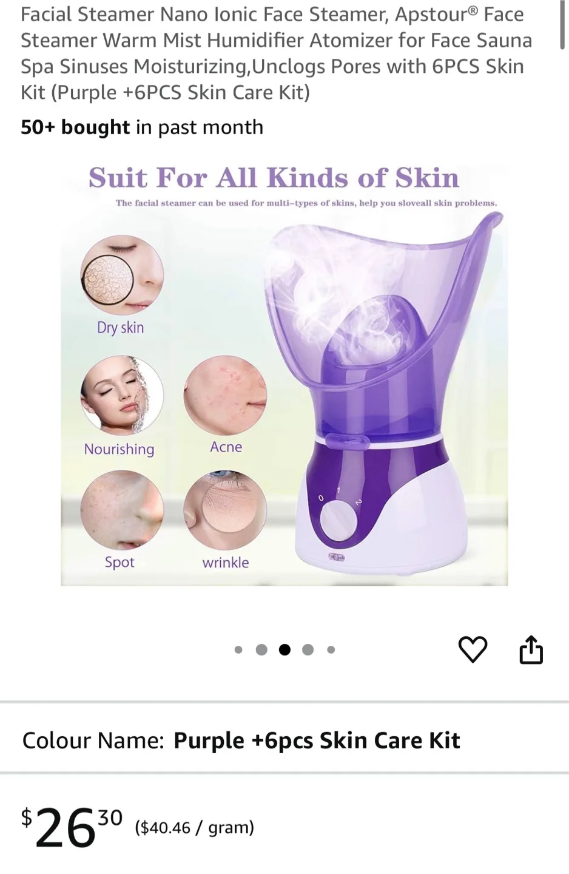Tap the Acne circle image
Screen dimensions: 569x874
(x=225, y=395)
